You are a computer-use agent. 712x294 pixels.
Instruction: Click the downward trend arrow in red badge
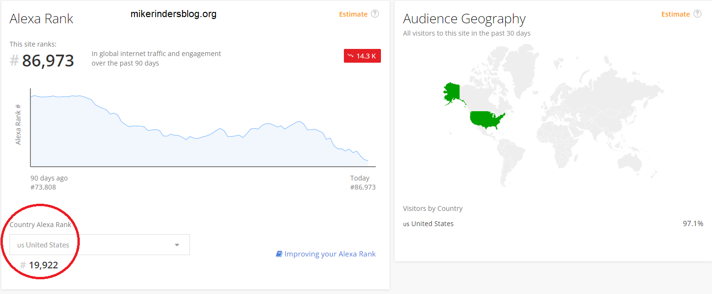[x=351, y=56]
